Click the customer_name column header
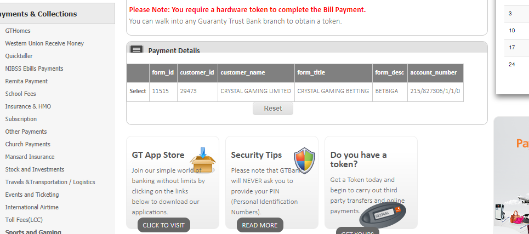529x234 pixels. pos(256,72)
